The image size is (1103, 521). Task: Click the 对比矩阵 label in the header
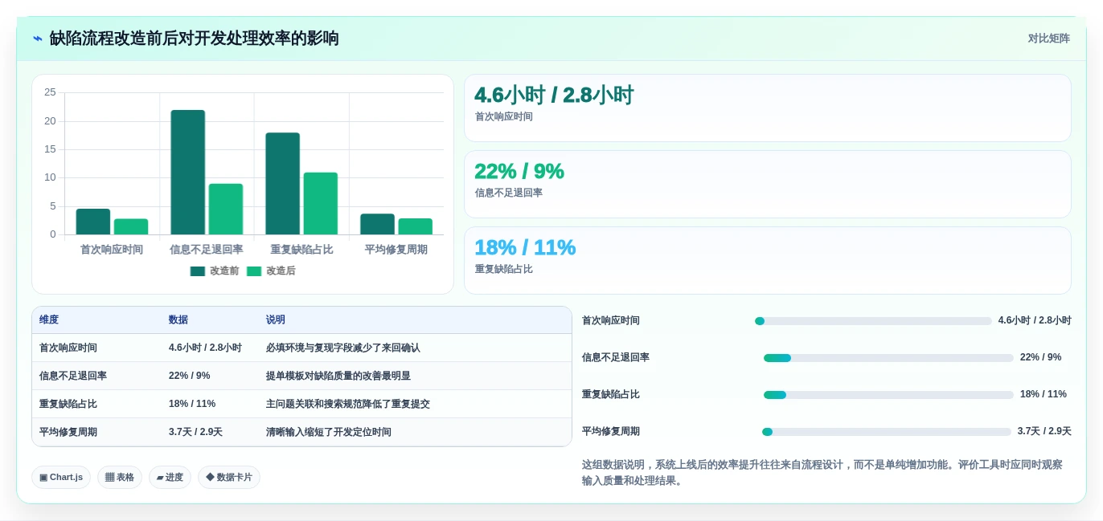1048,39
